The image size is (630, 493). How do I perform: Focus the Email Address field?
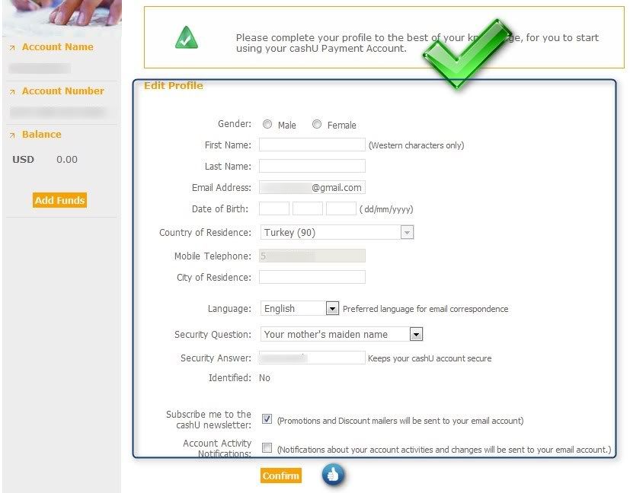(x=312, y=187)
